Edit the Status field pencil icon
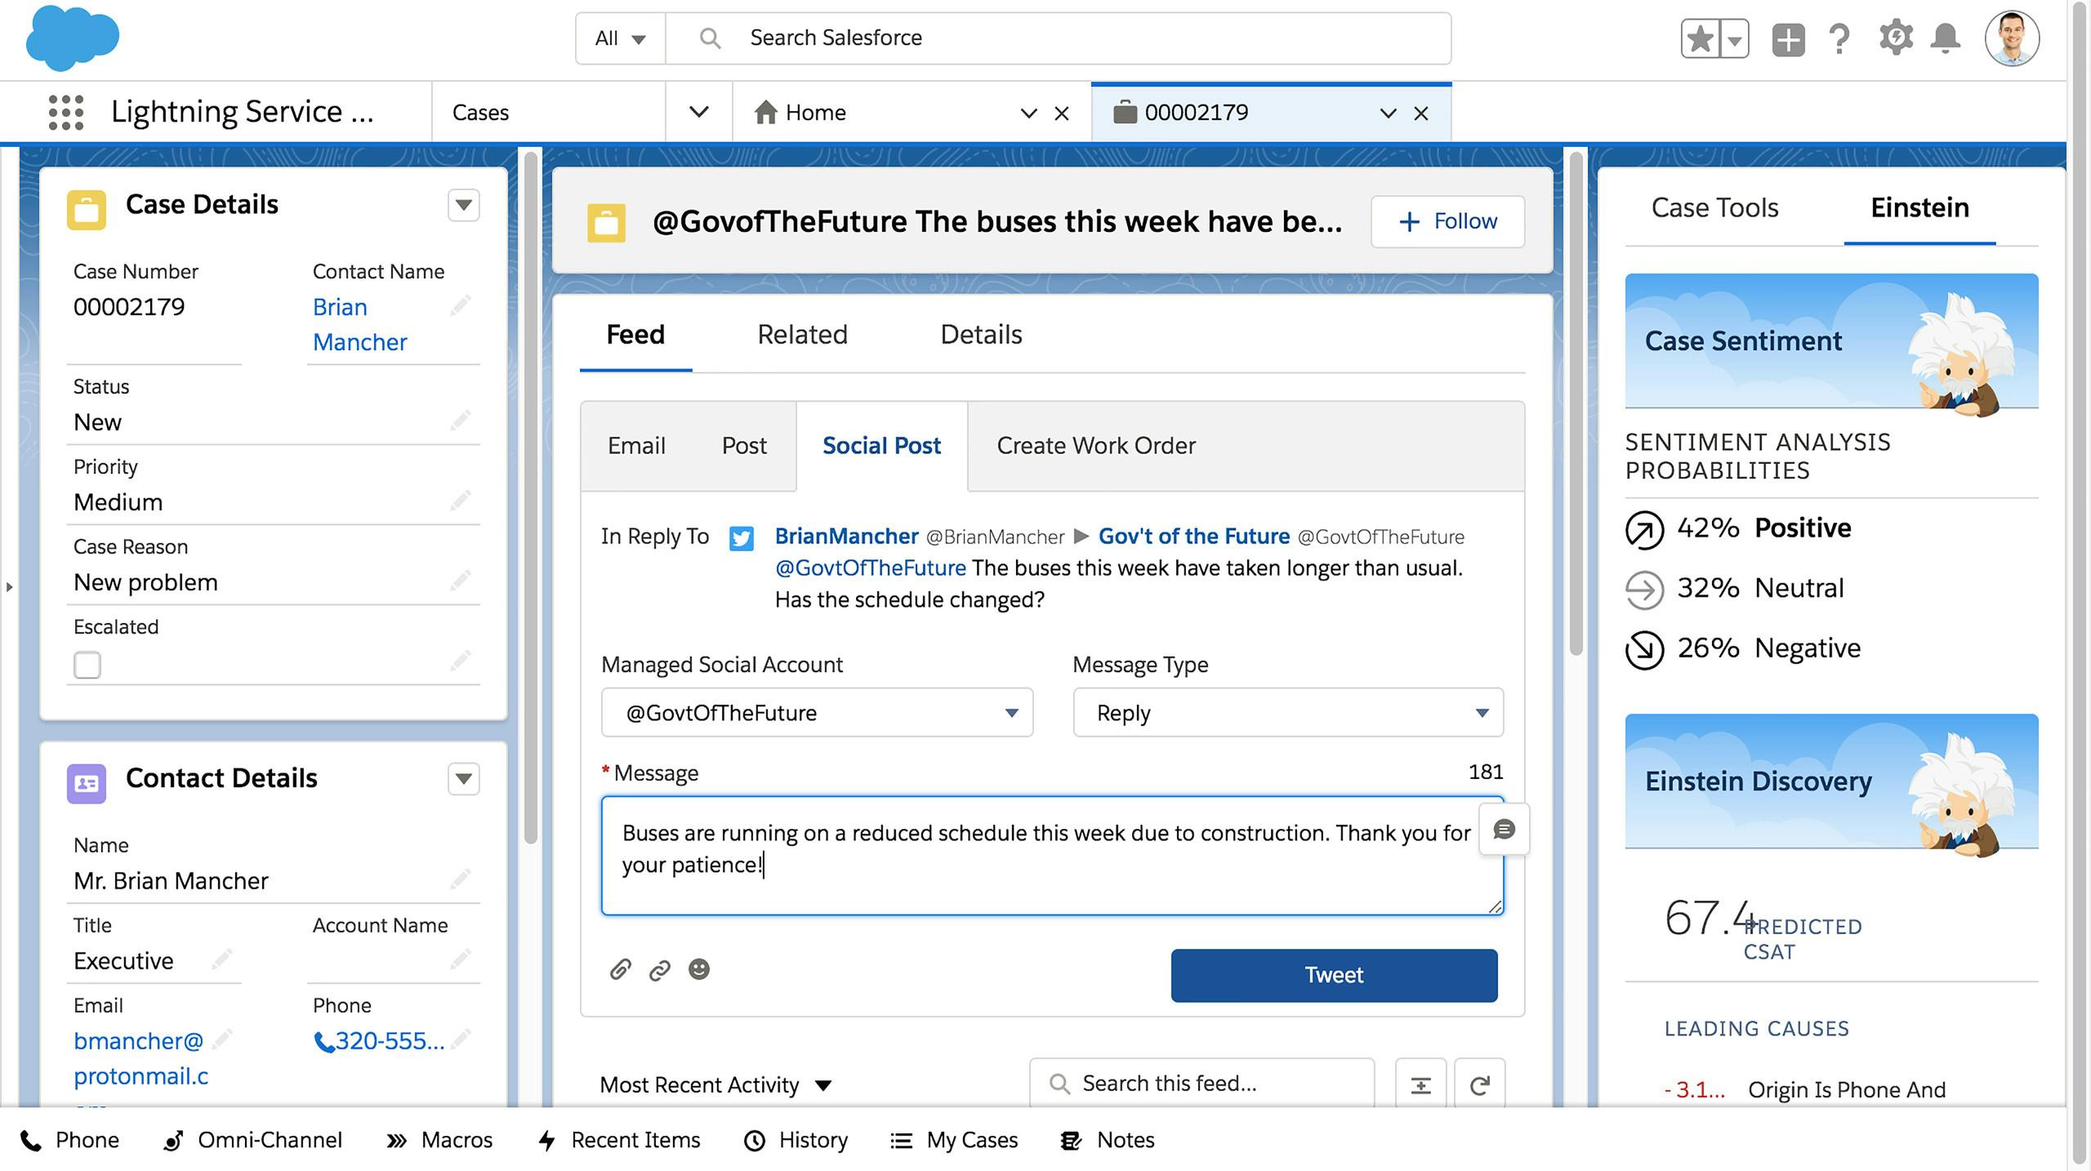Screen dimensions: 2091x1171 point(461,421)
